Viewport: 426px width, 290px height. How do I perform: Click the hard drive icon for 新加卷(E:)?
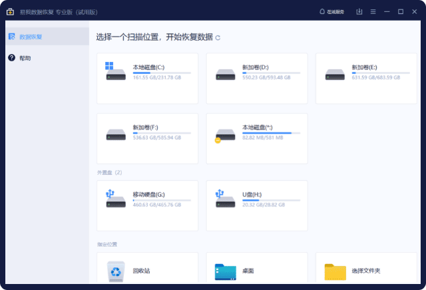point(335,75)
